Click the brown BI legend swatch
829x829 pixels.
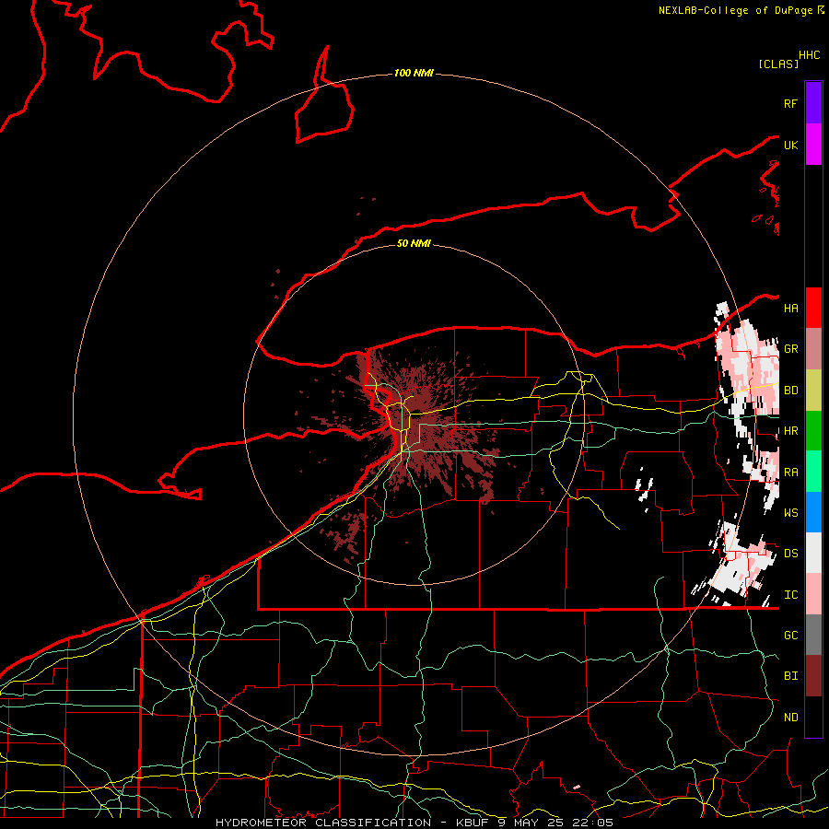(x=813, y=676)
